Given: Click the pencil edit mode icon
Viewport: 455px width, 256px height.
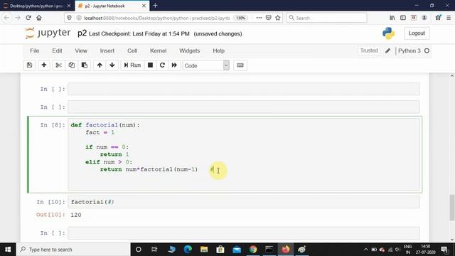Looking at the screenshot, I should pyautogui.click(x=387, y=50).
